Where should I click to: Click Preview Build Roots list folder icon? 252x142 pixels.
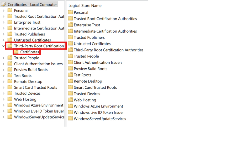coord(70,69)
